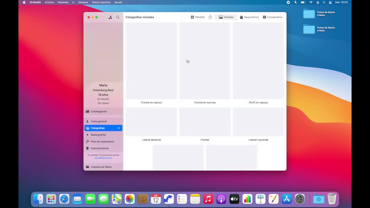
Task: Select the Lateral derecha photo slot
Action: pos(151,122)
